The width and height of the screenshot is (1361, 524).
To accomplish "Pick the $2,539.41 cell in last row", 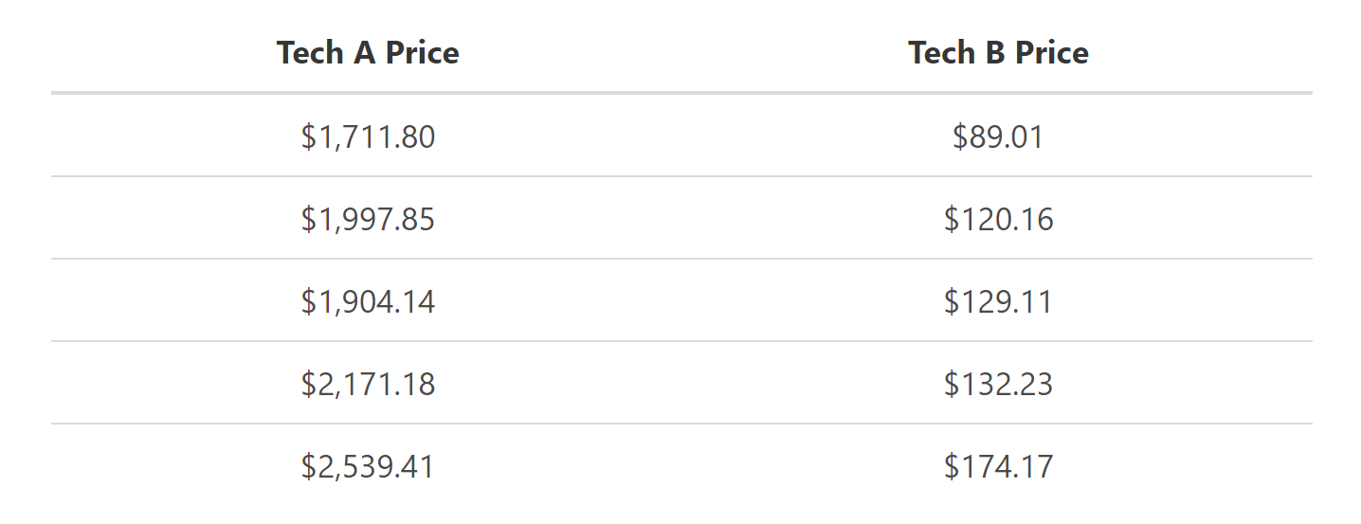I will pyautogui.click(x=368, y=467).
